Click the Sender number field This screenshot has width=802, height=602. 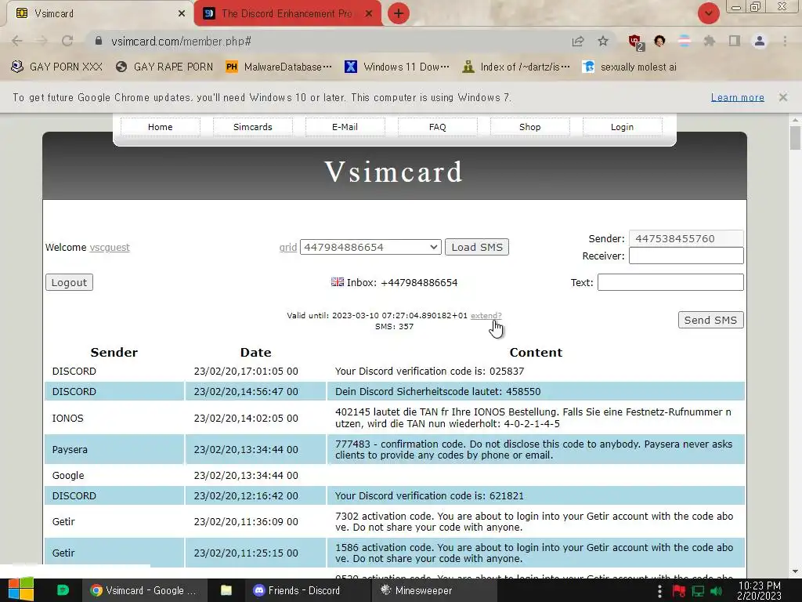[686, 238]
